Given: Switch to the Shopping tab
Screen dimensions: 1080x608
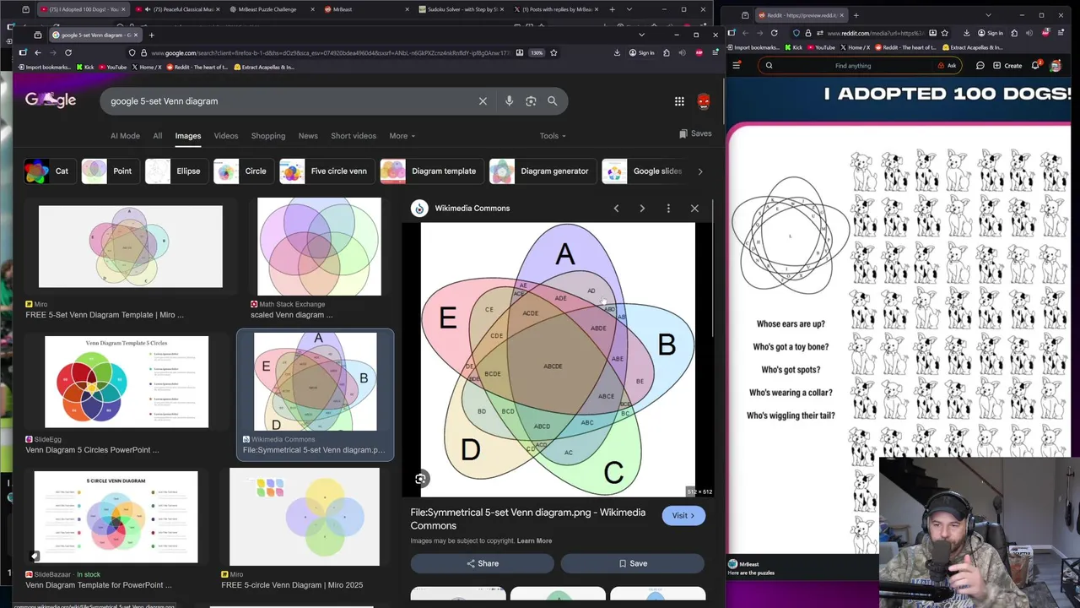Looking at the screenshot, I should pyautogui.click(x=268, y=136).
